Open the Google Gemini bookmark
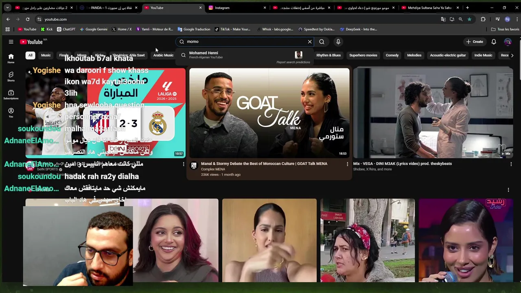 tap(94, 29)
